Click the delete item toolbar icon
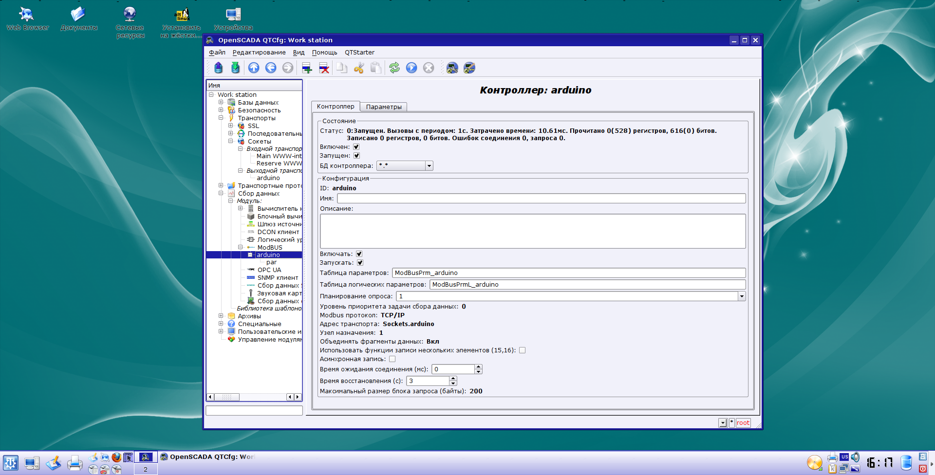This screenshot has height=475, width=935. (324, 68)
